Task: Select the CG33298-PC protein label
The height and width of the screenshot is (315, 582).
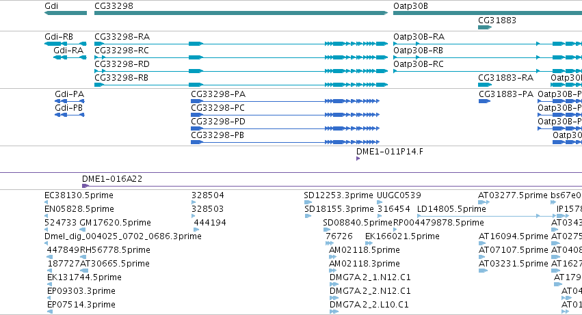Action: click(x=218, y=108)
